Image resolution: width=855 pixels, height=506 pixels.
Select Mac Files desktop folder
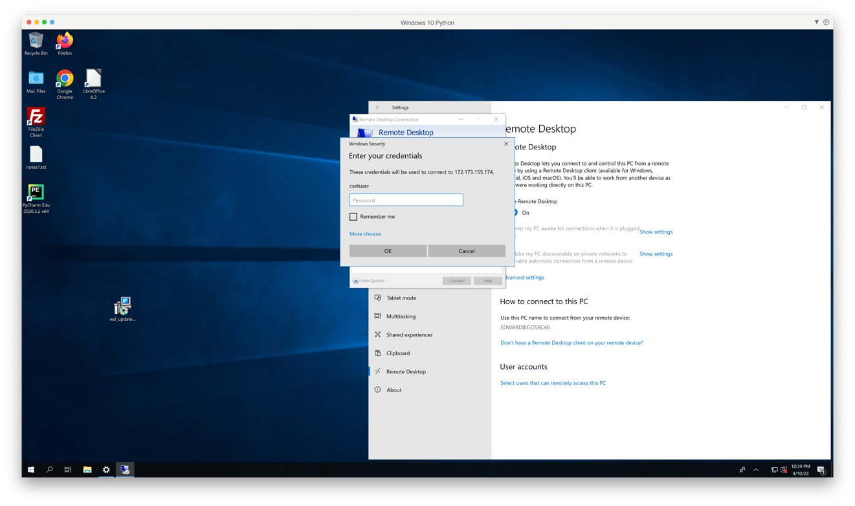pos(36,82)
